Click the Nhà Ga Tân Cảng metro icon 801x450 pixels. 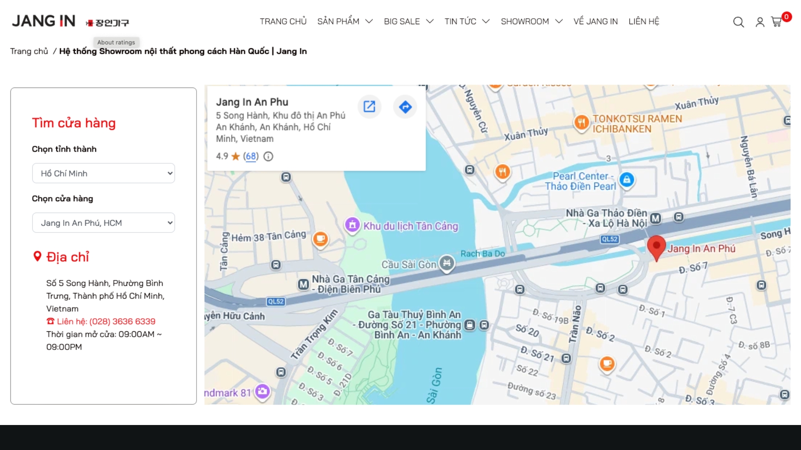click(x=303, y=284)
